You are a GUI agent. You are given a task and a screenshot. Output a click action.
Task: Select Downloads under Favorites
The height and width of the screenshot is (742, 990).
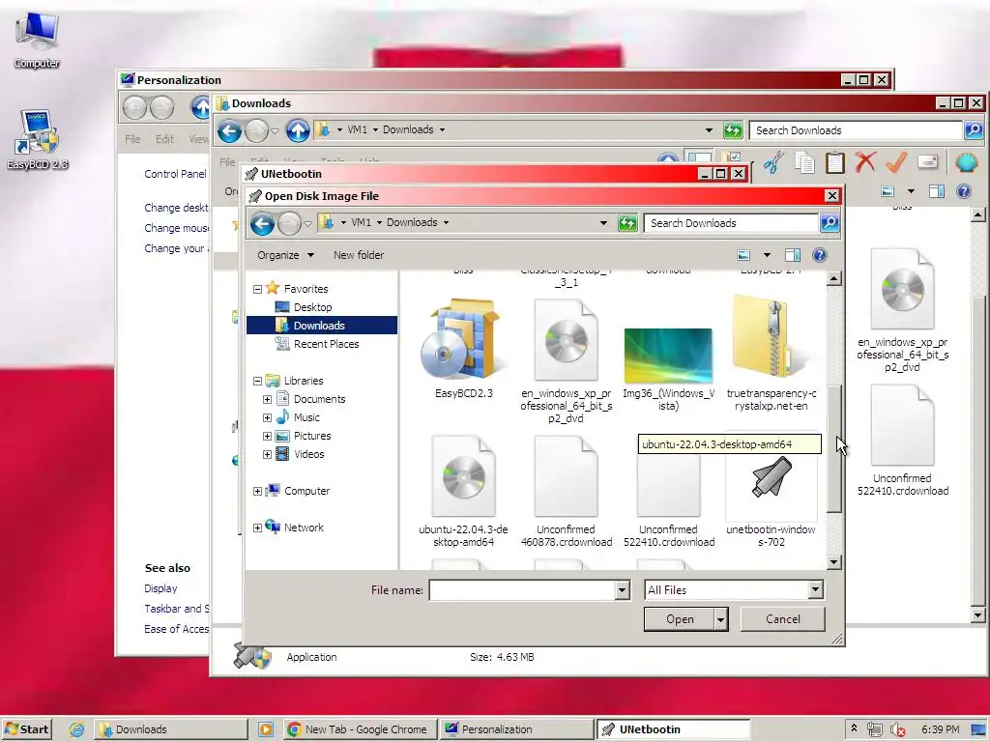click(x=321, y=326)
